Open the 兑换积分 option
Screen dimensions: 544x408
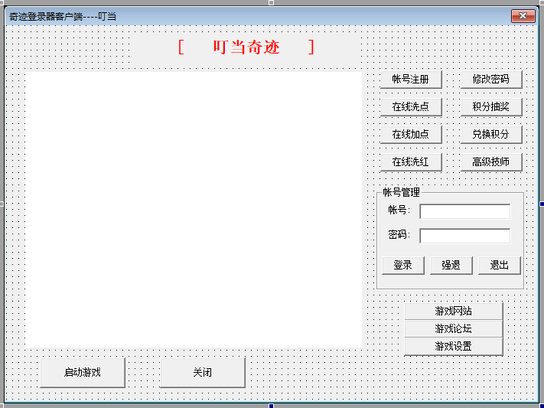pos(490,134)
